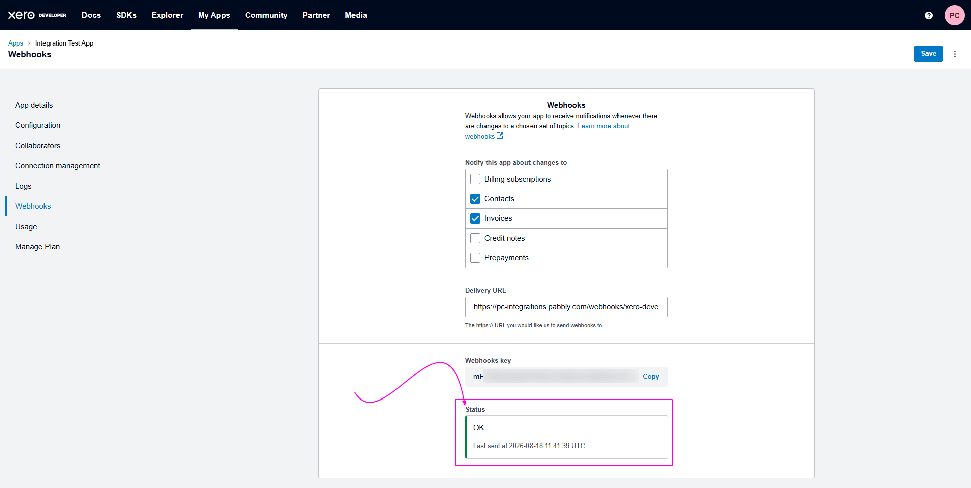Select the My Apps nav item
The height and width of the screenshot is (488, 971).
coord(214,15)
